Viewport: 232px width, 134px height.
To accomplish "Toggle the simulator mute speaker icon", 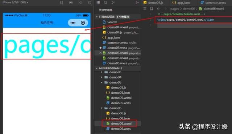I will pyautogui.click(x=80, y=3).
